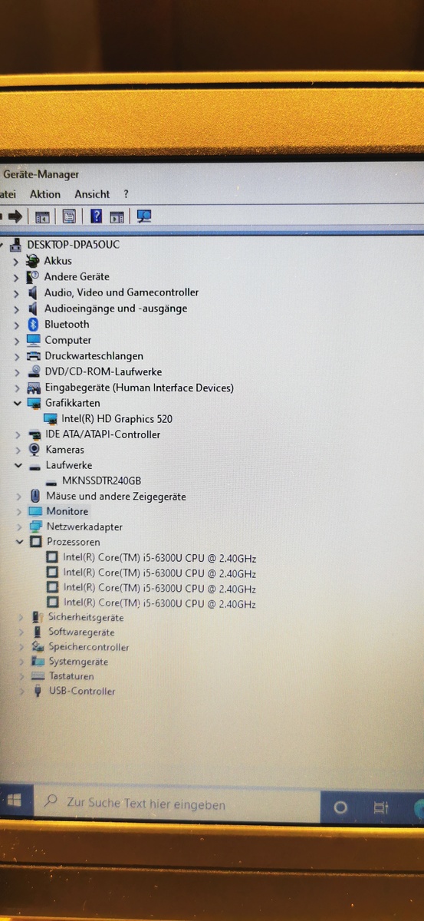Click the forward arrow toolbar icon

click(x=15, y=216)
